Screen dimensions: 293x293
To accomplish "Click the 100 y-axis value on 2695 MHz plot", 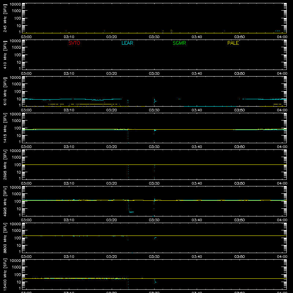I will (x=18, y=165).
